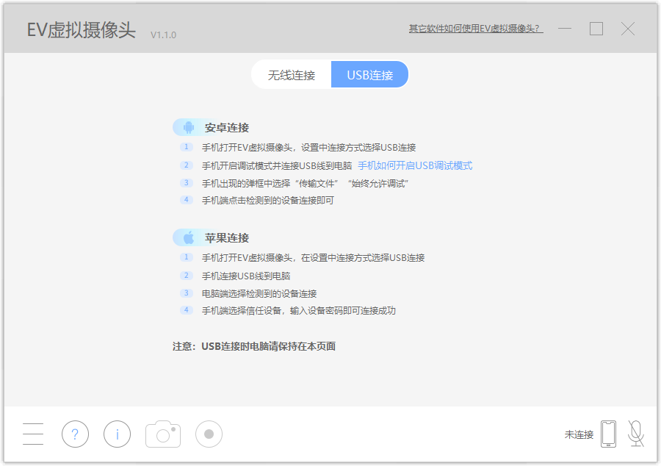Click step badge 1 under 安卓连接
661x466 pixels.
[x=186, y=146]
